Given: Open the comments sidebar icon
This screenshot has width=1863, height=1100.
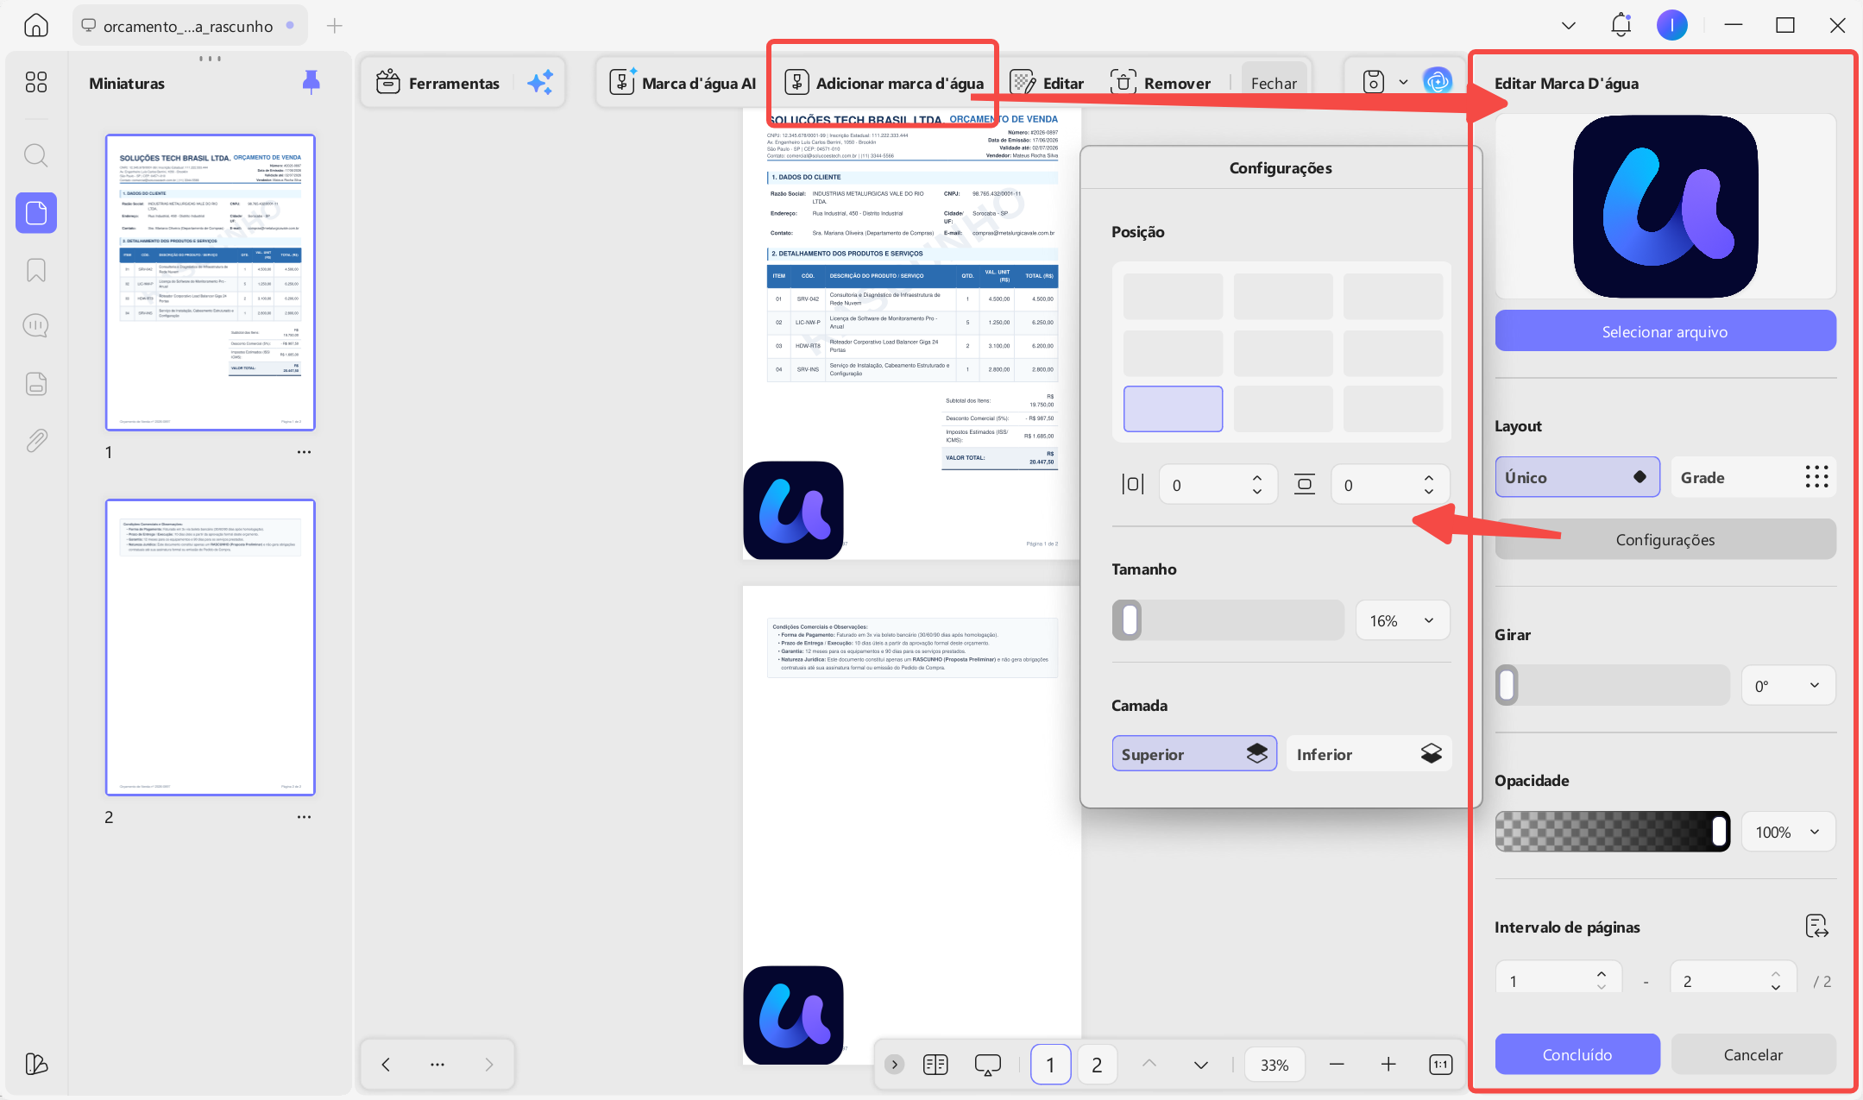Looking at the screenshot, I should pos(36,326).
